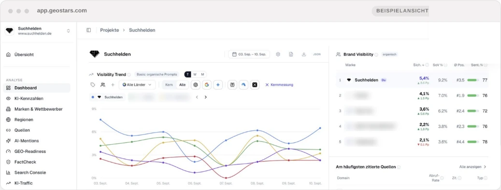Click the info icon beside Brand Visibility
Viewport: 501px width, 190px height.
point(376,55)
